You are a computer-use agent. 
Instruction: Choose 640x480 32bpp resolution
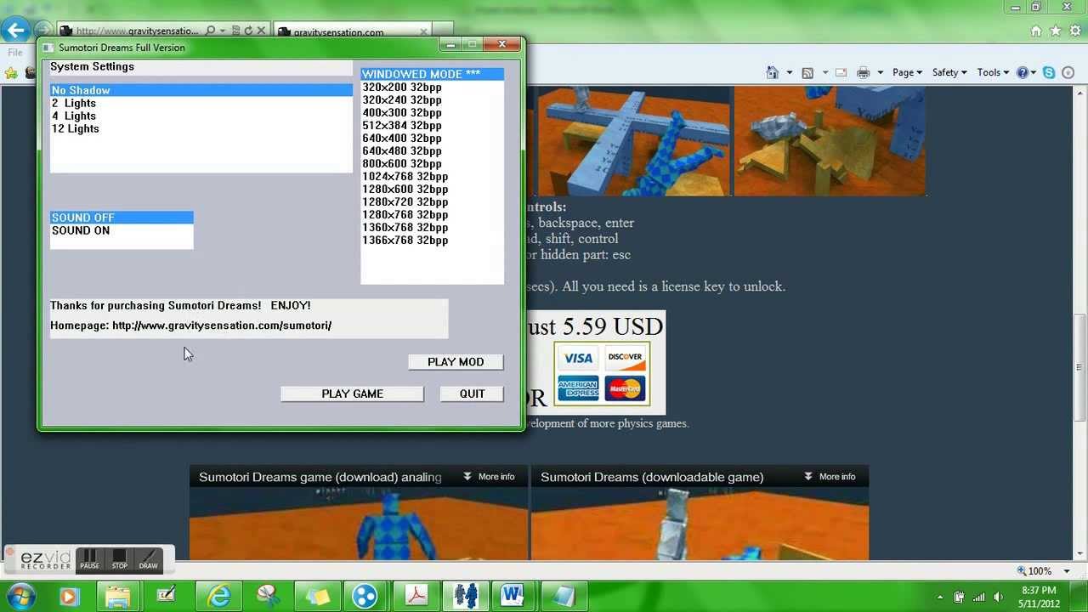[x=432, y=150]
